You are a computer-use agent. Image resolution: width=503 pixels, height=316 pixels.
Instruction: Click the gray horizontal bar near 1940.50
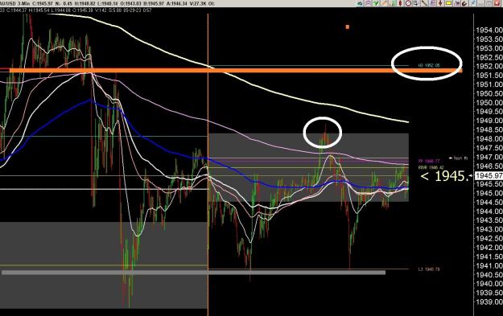(193, 273)
